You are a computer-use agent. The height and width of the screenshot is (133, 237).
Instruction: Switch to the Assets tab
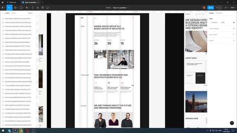click(13, 13)
